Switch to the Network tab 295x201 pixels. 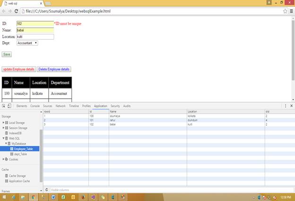tap(61, 106)
